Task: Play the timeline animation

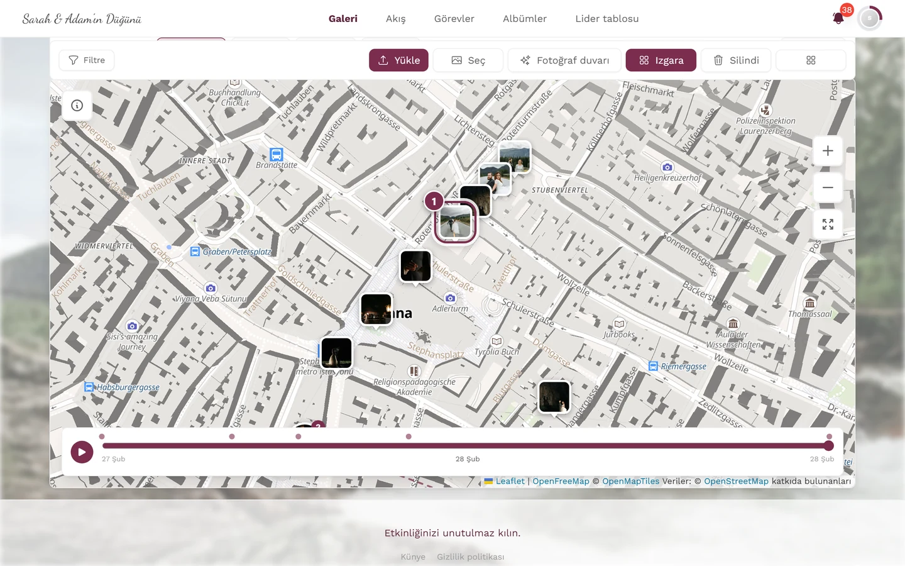Action: coord(82,452)
